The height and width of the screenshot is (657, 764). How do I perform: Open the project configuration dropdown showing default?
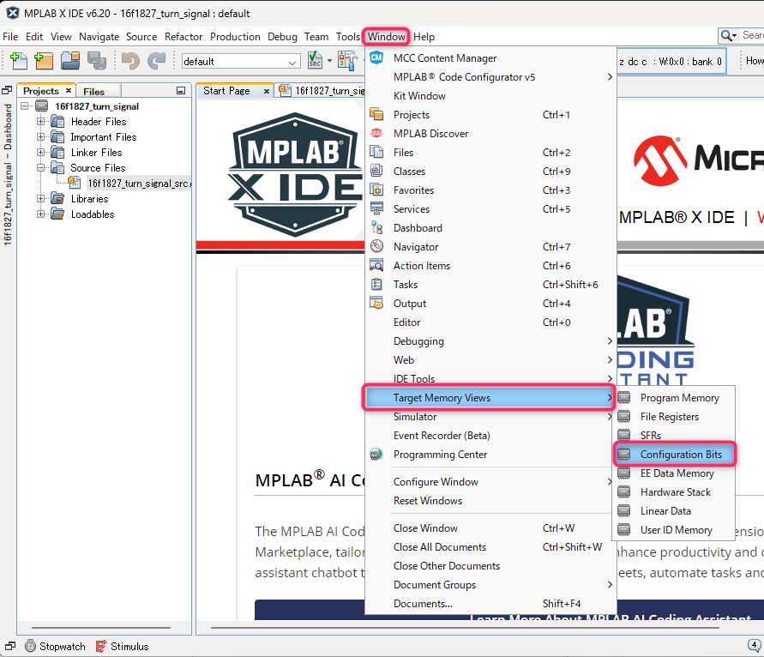[x=240, y=62]
